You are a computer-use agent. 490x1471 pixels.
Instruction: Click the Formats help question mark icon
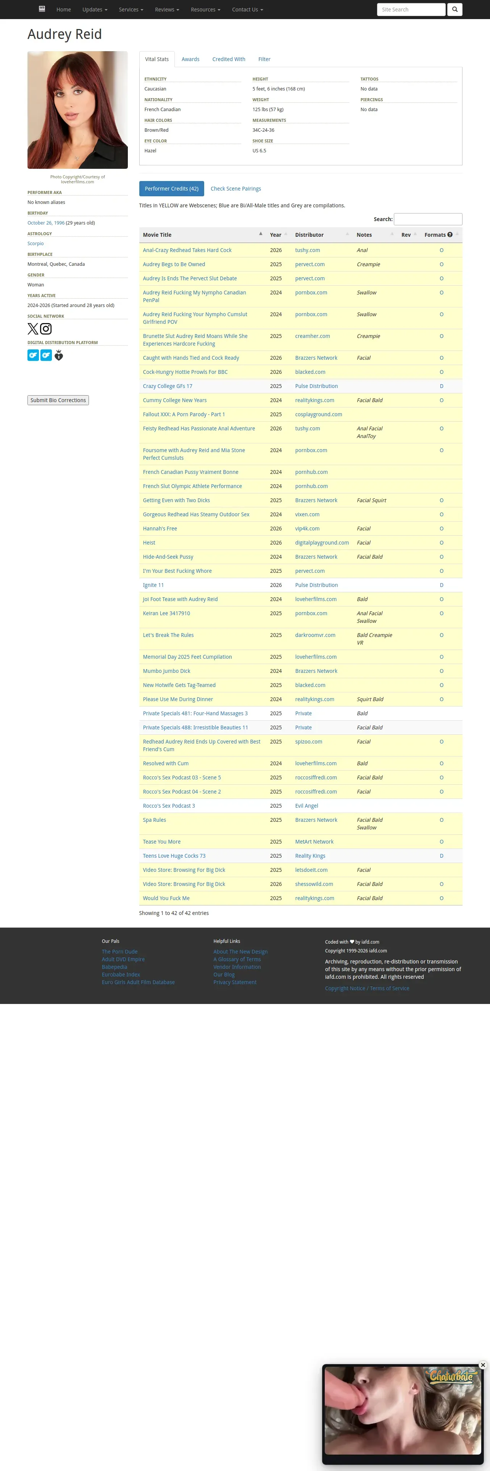(x=450, y=235)
